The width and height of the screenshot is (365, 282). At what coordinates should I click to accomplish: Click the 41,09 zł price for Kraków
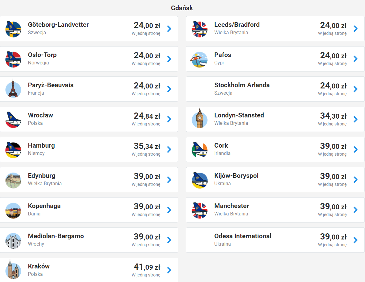147,267
